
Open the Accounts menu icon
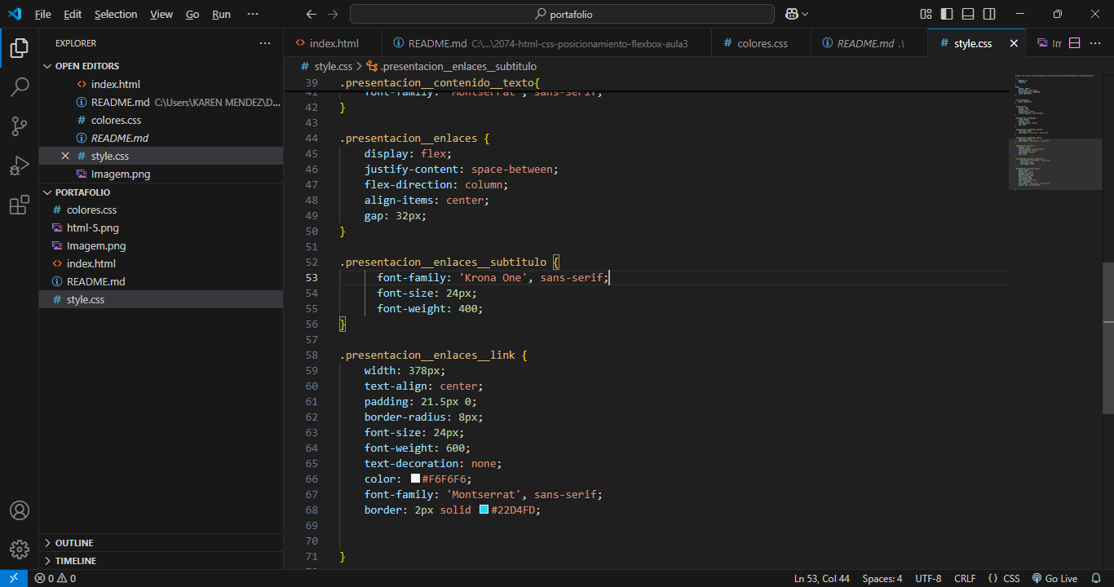point(20,510)
